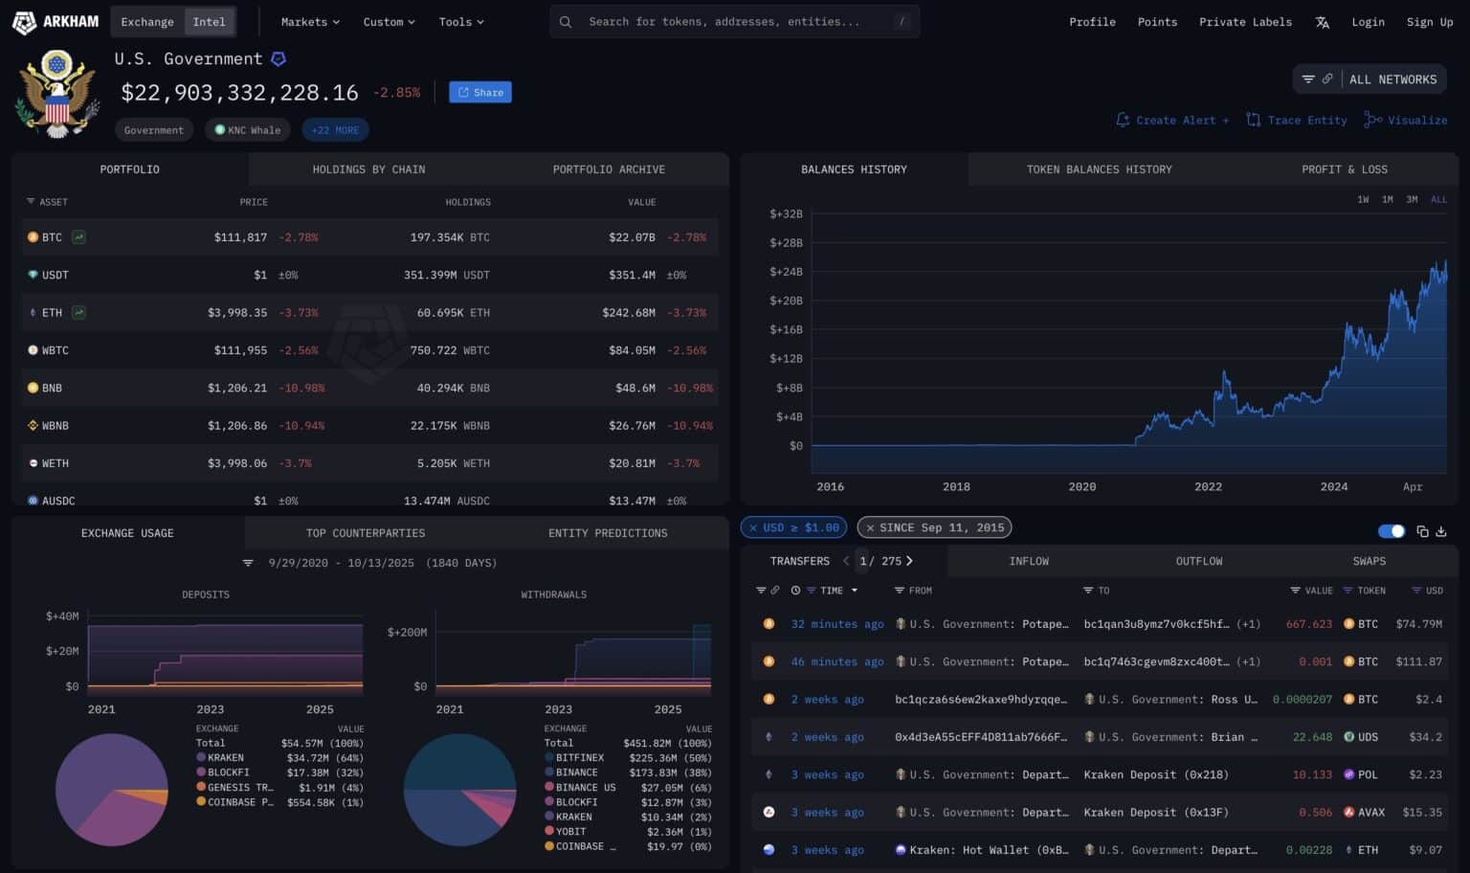Toggle the blue switch above transfers table
The height and width of the screenshot is (873, 1470).
click(1391, 531)
